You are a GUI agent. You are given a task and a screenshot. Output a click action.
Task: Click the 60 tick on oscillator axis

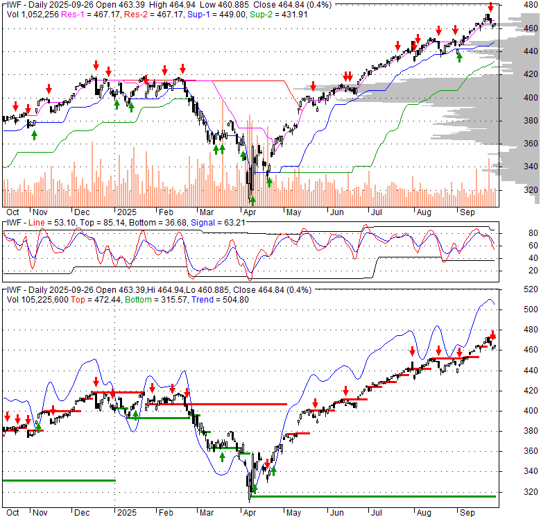point(533,246)
